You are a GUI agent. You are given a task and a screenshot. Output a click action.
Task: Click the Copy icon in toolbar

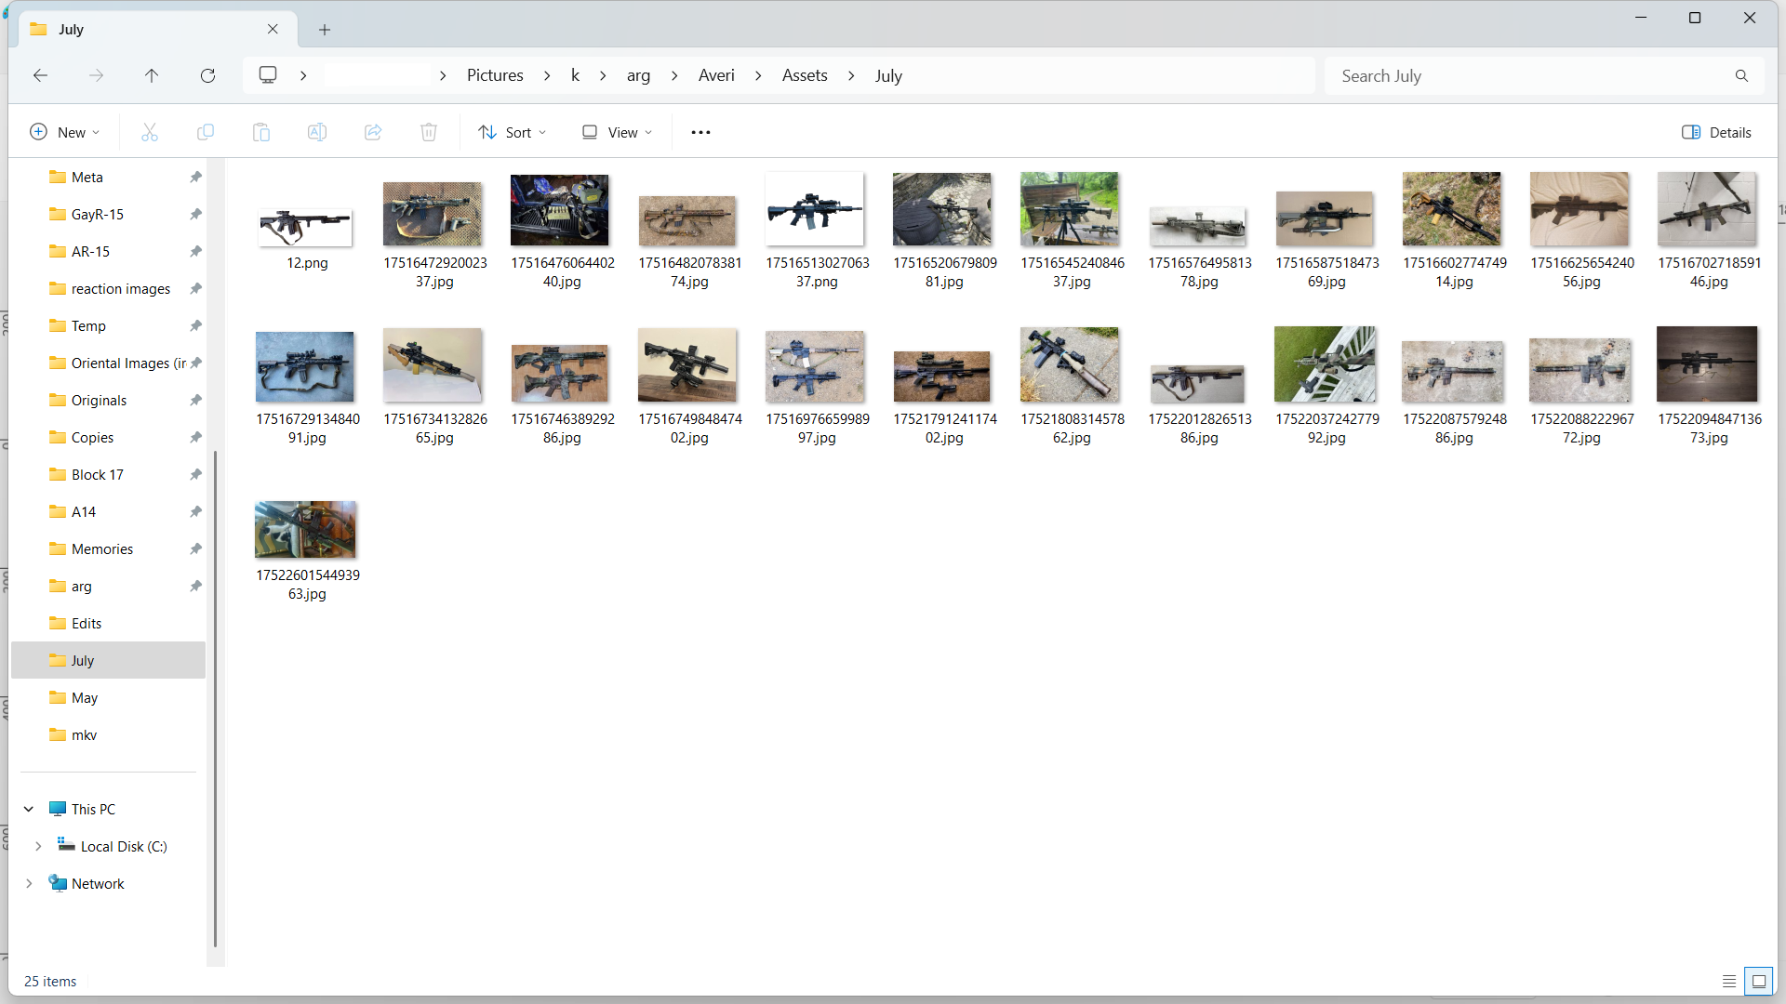click(x=206, y=132)
